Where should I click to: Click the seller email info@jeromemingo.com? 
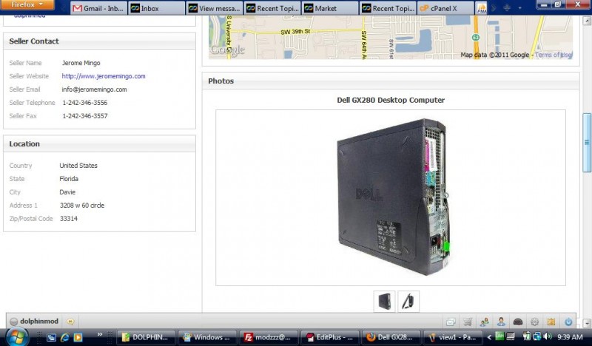point(95,89)
